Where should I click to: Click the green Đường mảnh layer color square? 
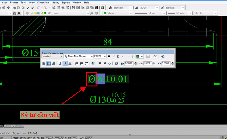45,13
